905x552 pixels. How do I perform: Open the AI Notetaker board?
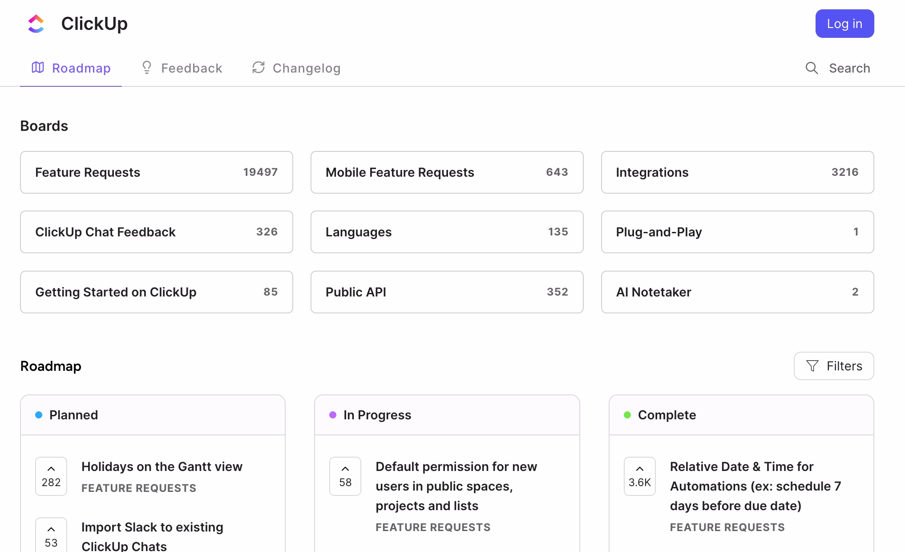click(x=737, y=292)
